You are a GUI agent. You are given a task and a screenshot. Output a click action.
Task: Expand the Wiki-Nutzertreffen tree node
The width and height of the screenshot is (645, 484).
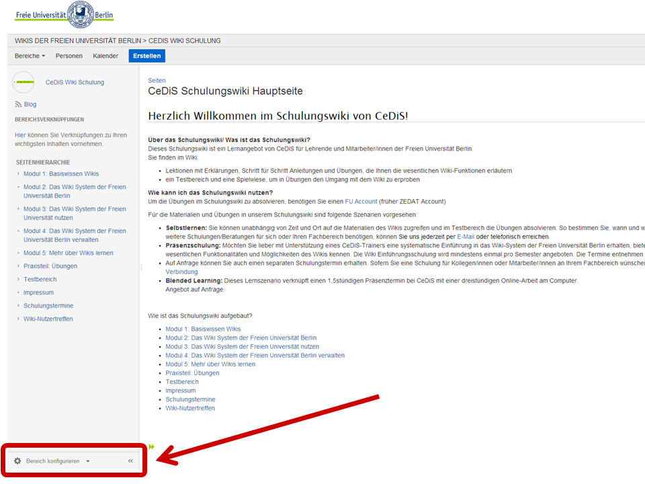[18, 319]
